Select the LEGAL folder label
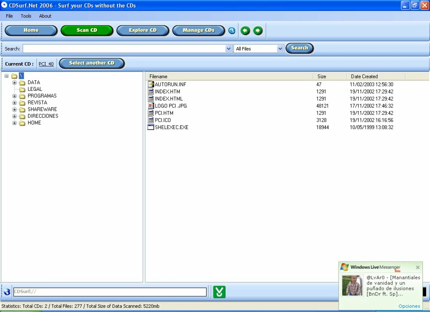Viewport: 430px width, 312px height. click(35, 89)
